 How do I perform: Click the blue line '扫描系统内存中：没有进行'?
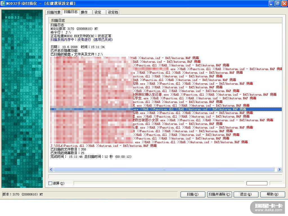point(82,39)
